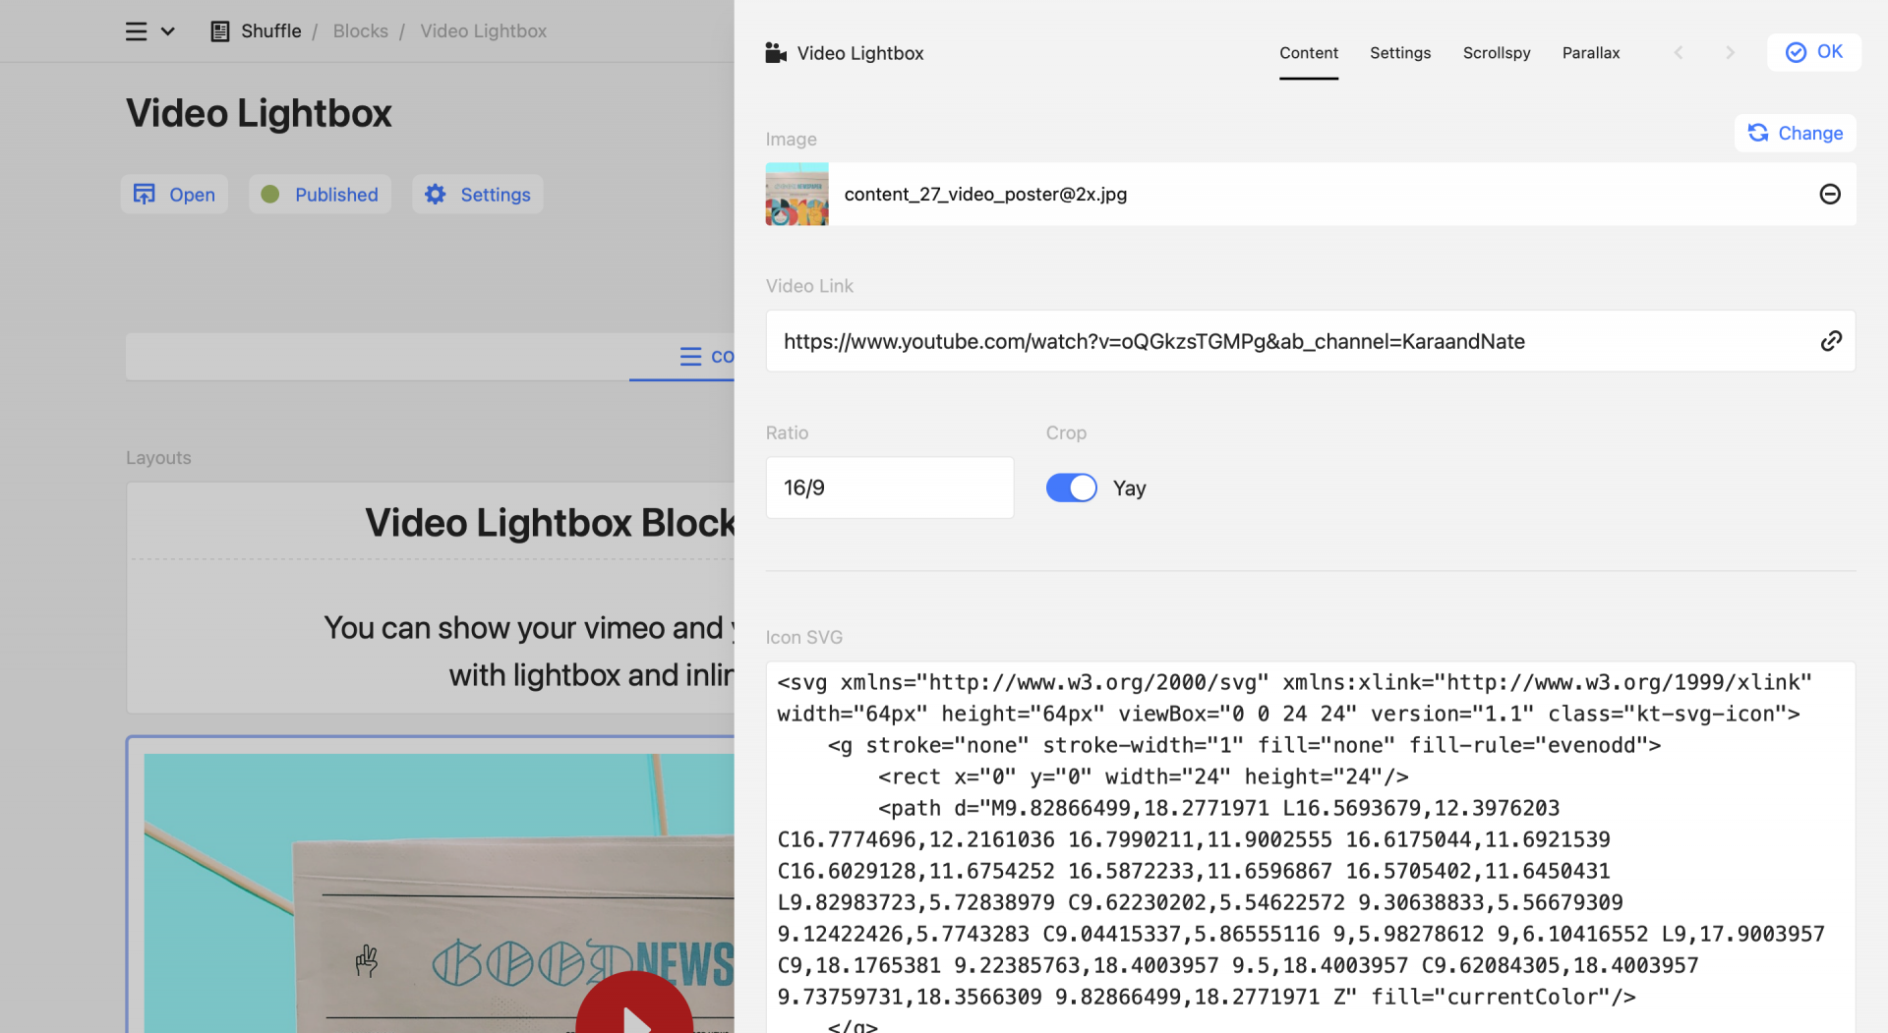Click the Ratio input field showing 16/9
The width and height of the screenshot is (1888, 1033).
coord(889,488)
